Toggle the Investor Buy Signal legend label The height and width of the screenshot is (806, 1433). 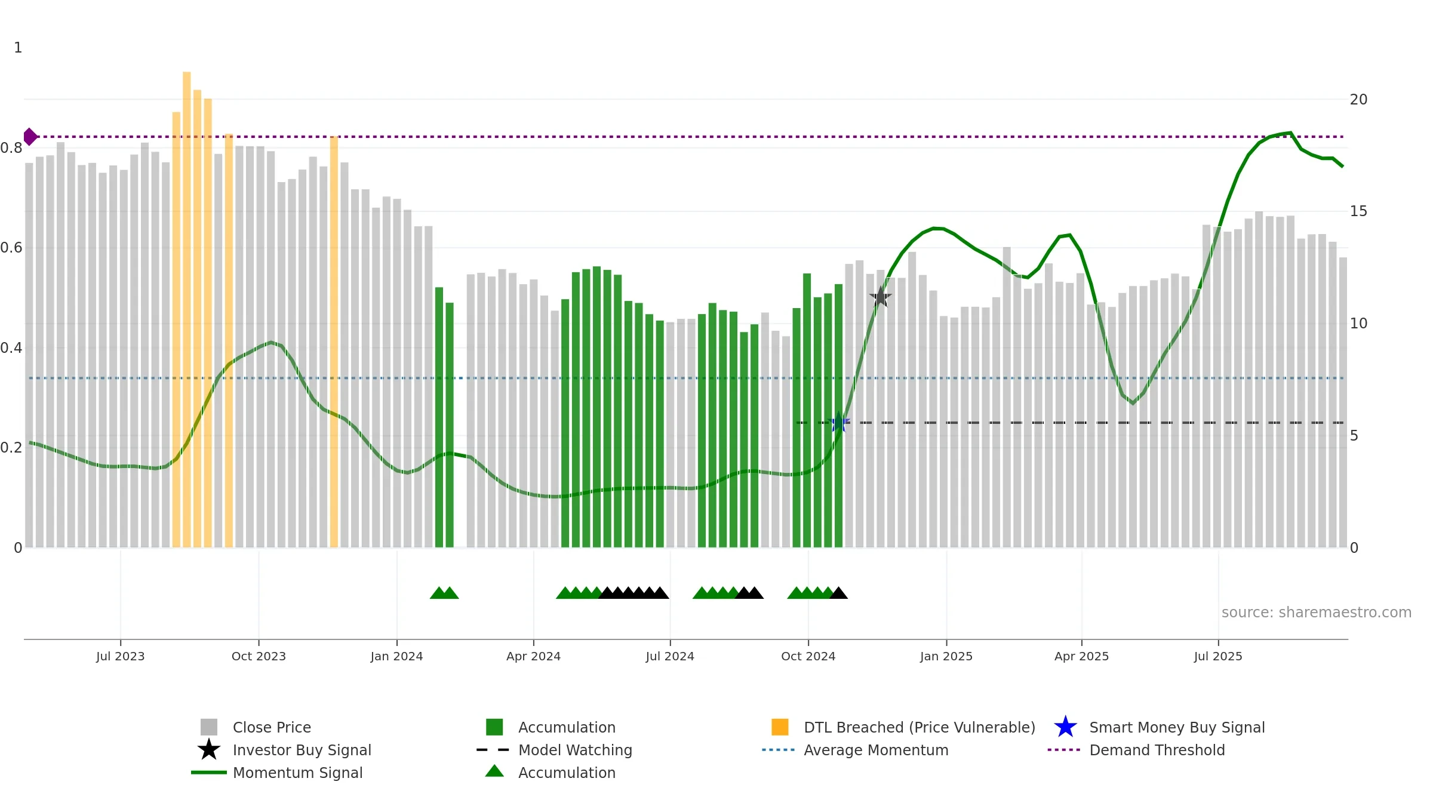(x=302, y=750)
